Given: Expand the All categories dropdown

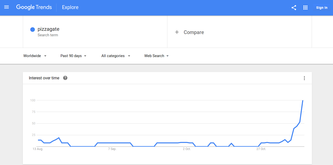Looking at the screenshot, I should (x=116, y=56).
